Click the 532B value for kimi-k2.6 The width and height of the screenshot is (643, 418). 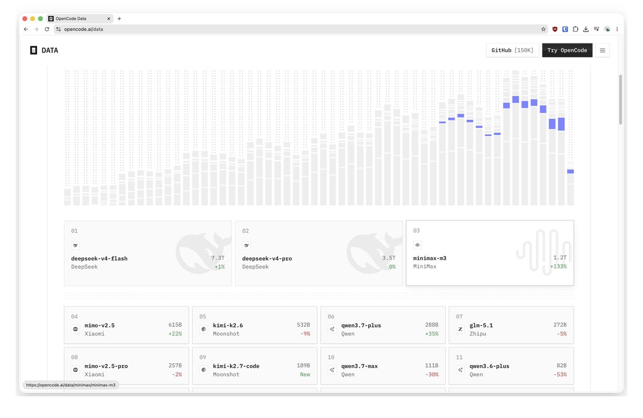tap(303, 325)
